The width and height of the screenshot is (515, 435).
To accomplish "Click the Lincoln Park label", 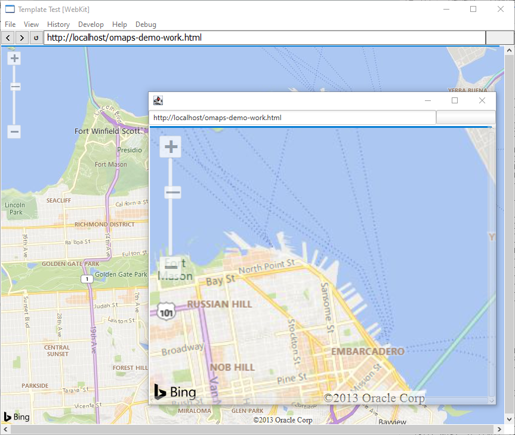I will pos(15,209).
